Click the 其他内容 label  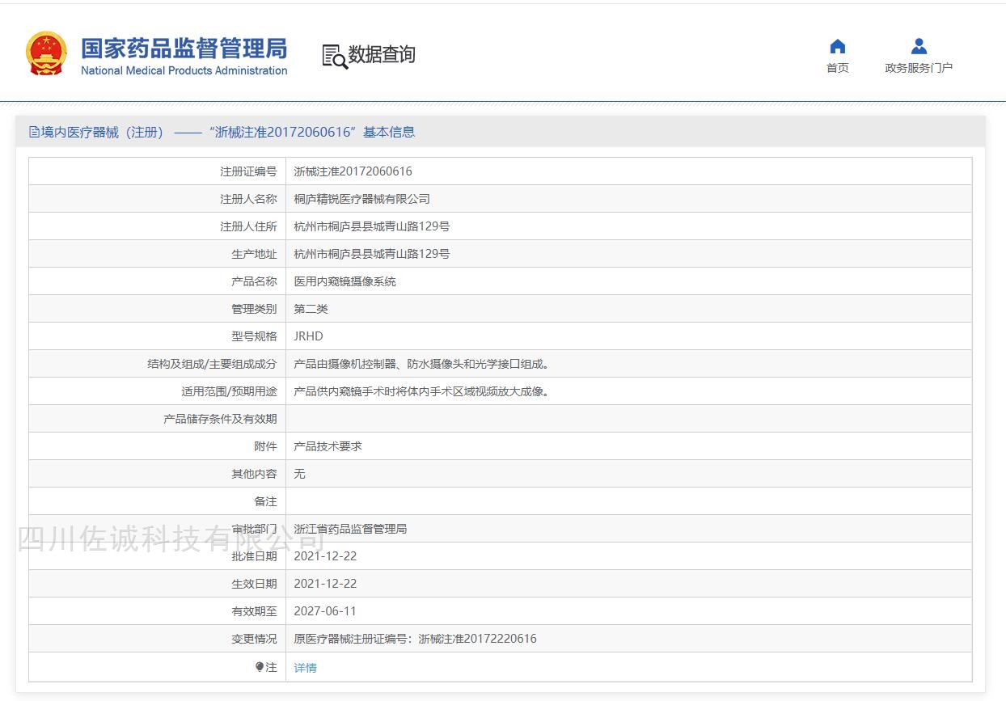pyautogui.click(x=254, y=474)
